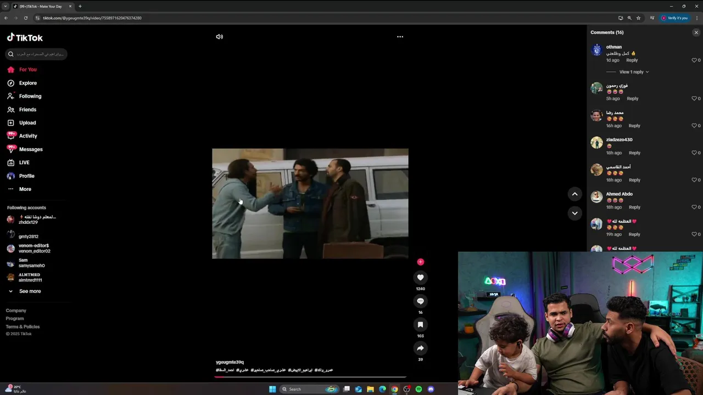This screenshot has width=703, height=395.
Task: Share the video using the arrow icon
Action: pyautogui.click(x=420, y=348)
